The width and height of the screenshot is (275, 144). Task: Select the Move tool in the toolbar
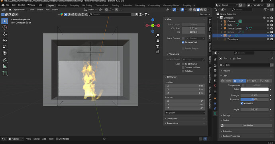point(5,34)
